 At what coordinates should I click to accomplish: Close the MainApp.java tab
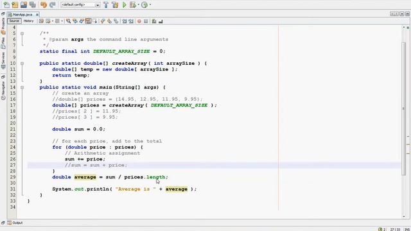37,15
